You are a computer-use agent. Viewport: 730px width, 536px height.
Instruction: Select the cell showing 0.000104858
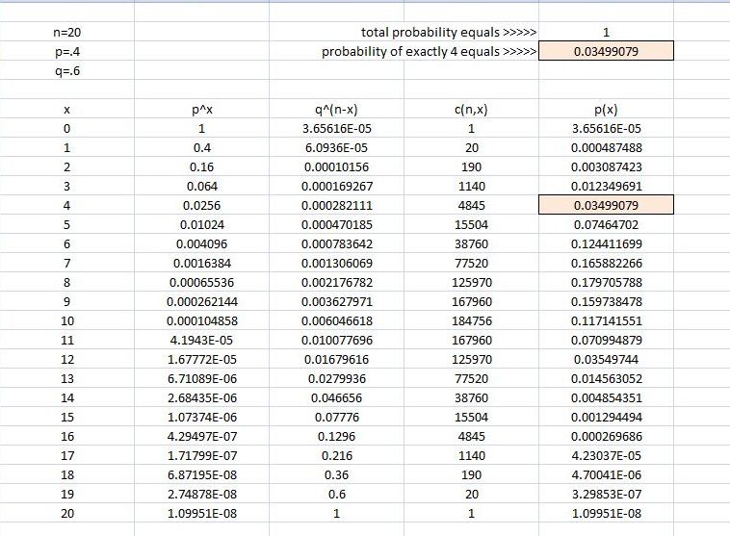201,320
